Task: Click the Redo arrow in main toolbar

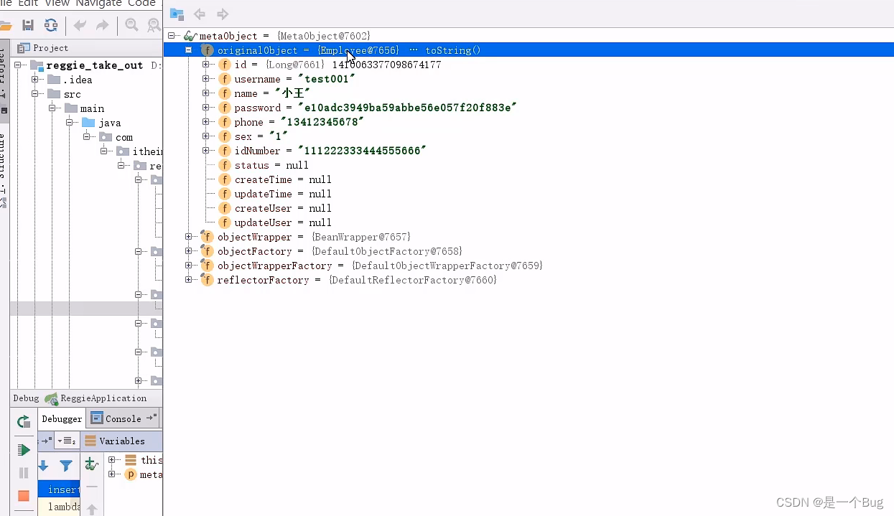Action: click(x=103, y=25)
